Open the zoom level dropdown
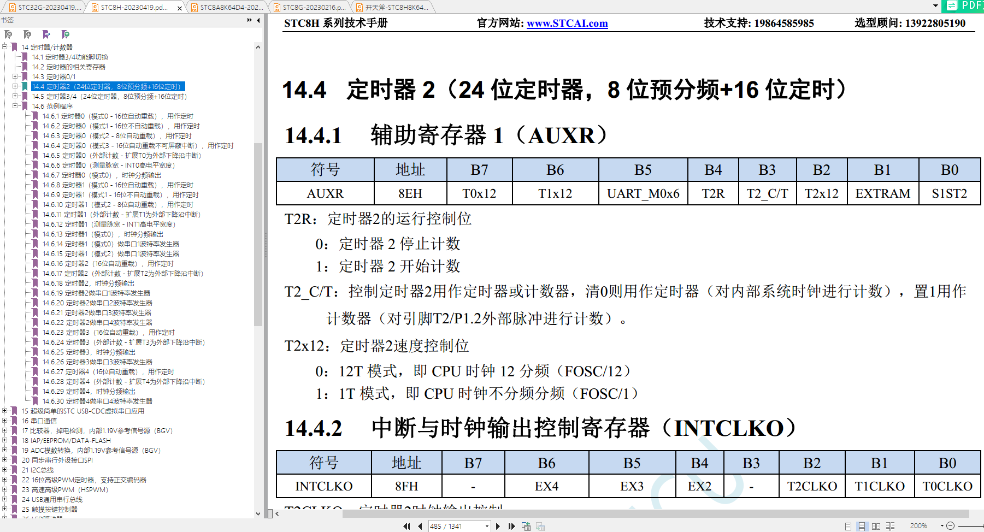984x532 pixels. click(x=942, y=526)
